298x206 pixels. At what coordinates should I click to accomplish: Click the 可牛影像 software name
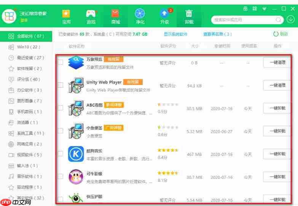pyautogui.click(x=94, y=174)
